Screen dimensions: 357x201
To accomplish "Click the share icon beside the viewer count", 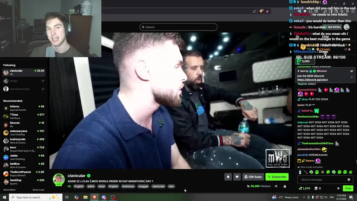I will (x=276, y=186).
